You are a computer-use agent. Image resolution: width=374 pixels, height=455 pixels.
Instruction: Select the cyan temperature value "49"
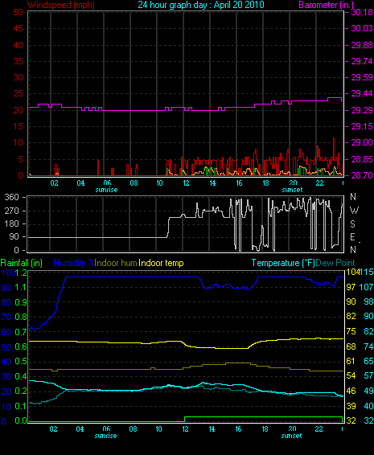(x=368, y=391)
